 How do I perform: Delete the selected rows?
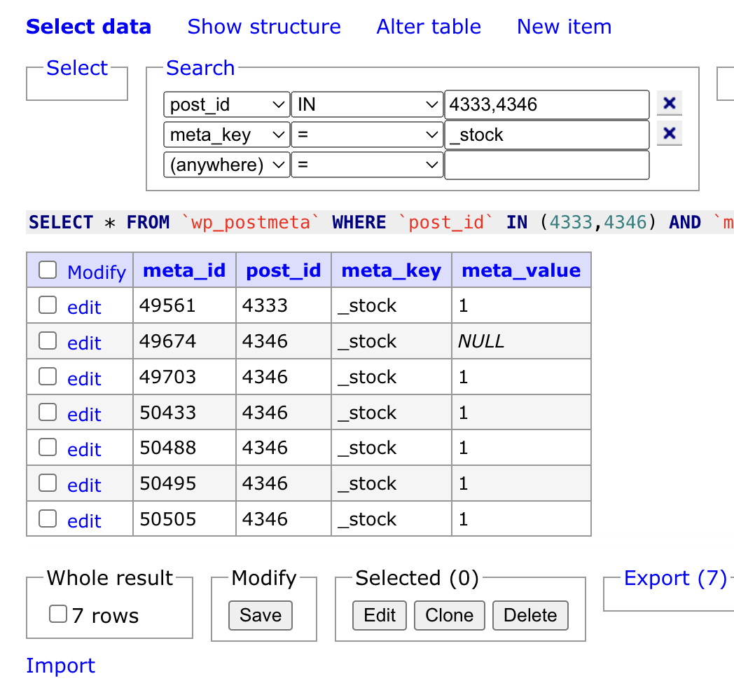tap(530, 616)
